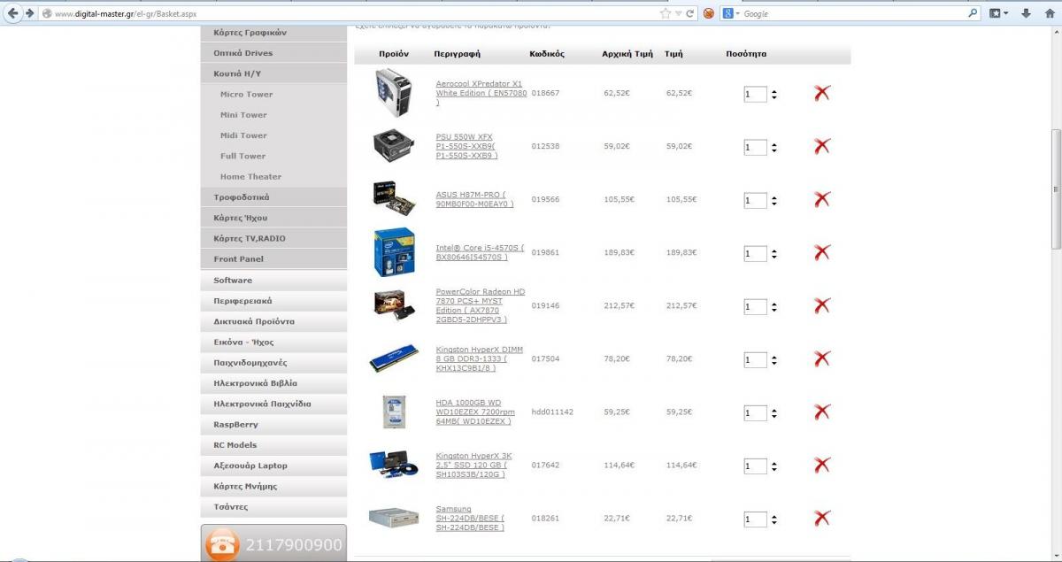Open ASUS H87M-PRO product link

click(x=474, y=199)
